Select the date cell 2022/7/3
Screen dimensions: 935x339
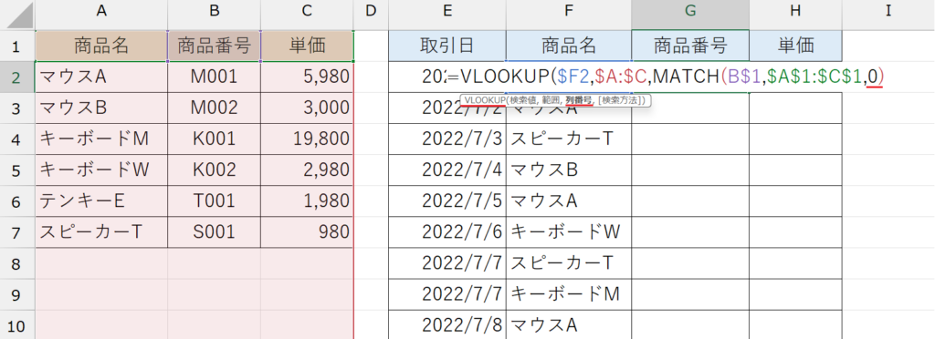point(447,139)
